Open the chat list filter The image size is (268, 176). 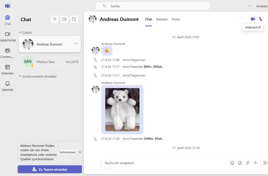(x=55, y=19)
